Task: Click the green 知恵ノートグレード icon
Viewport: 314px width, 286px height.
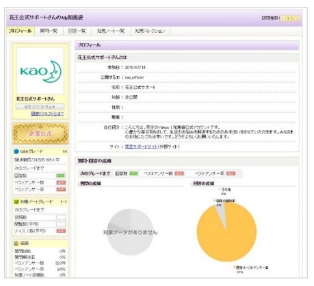Action: point(16,202)
